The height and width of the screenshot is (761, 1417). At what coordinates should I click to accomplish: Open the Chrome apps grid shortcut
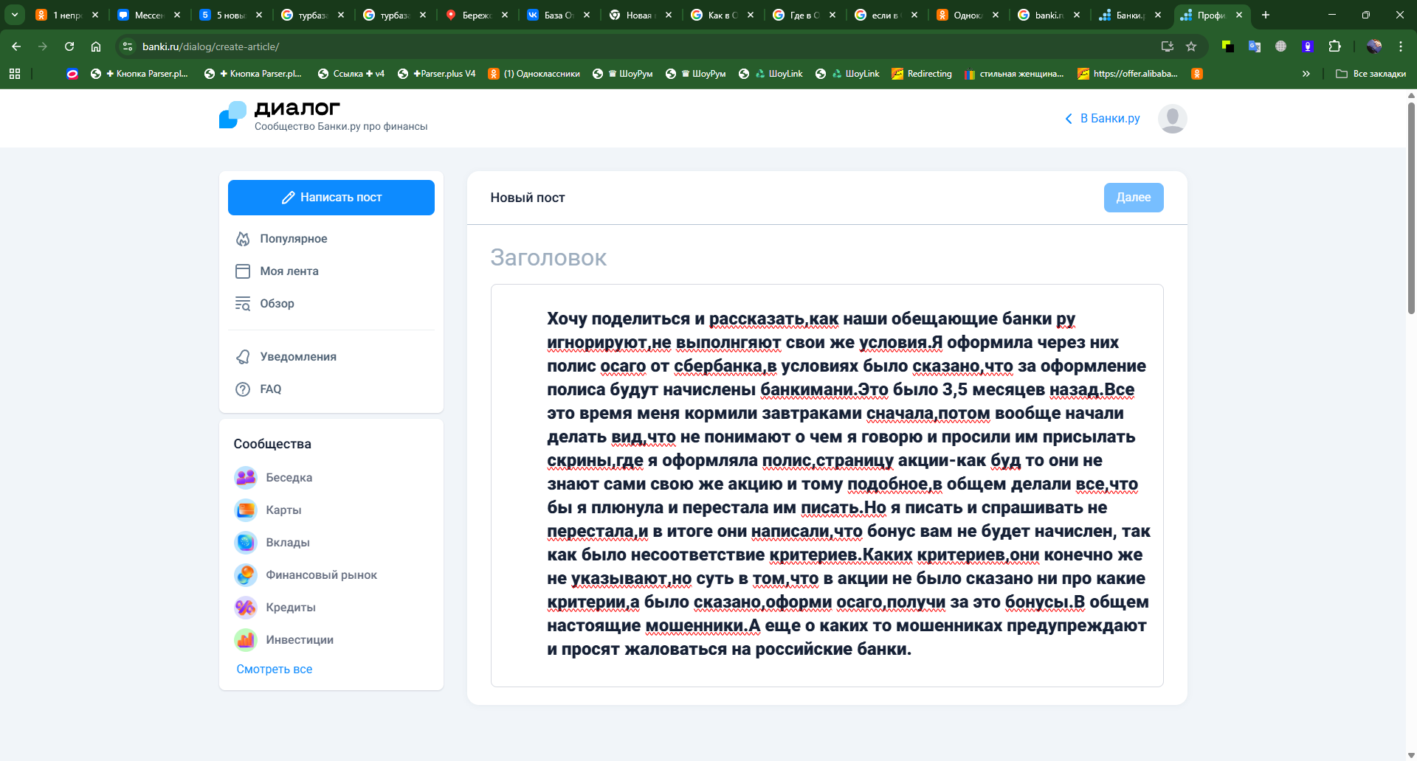pos(15,74)
